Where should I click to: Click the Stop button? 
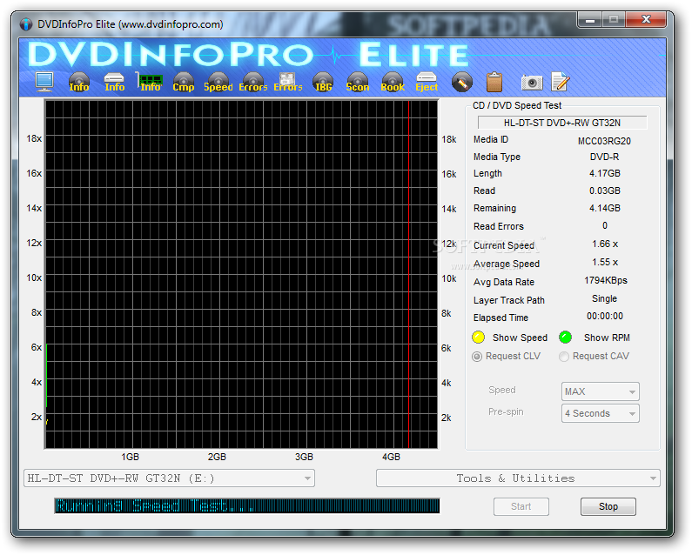pos(608,506)
